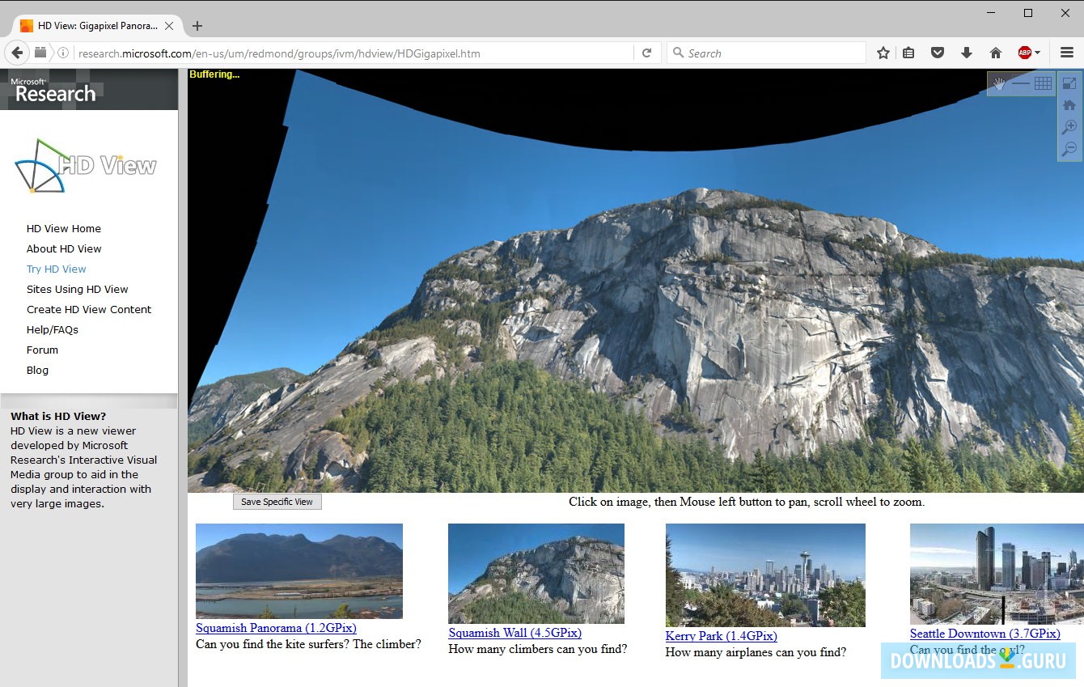This screenshot has width=1084, height=687.
Task: Choose the Kerry Park skyline thumbnail
Action: (765, 575)
